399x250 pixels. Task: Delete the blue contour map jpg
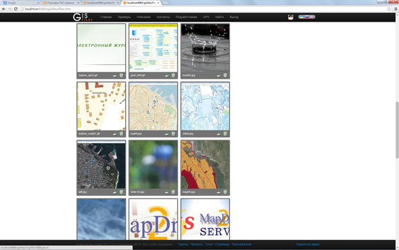[225, 133]
